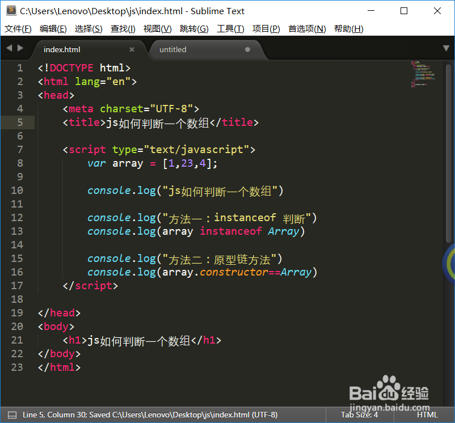Image resolution: width=455 pixels, height=423 pixels.
Task: Click the minimap code preview
Action: pos(423,74)
